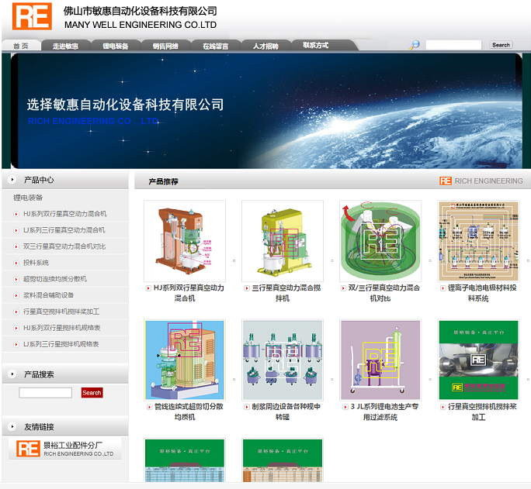The image size is (531, 489).
Task: Click the magnifier icon beside top search
Action: point(415,45)
